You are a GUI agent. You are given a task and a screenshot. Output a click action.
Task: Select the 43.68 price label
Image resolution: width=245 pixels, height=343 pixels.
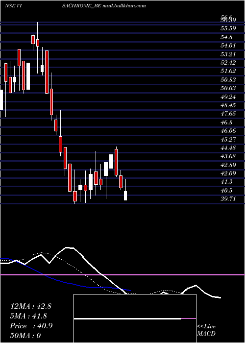(228, 156)
